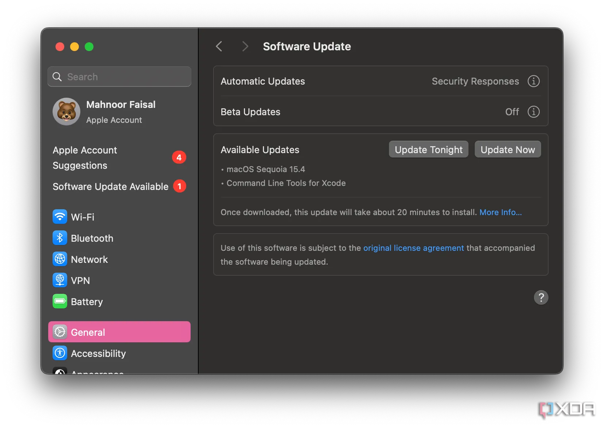604x428 pixels.
Task: Click the Wi-Fi sidebar icon
Action: [x=60, y=217]
